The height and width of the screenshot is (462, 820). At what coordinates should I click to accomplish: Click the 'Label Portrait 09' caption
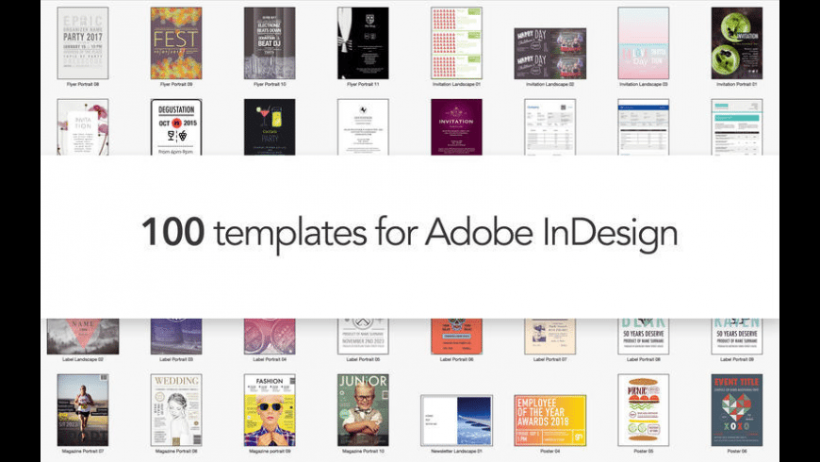tap(737, 359)
